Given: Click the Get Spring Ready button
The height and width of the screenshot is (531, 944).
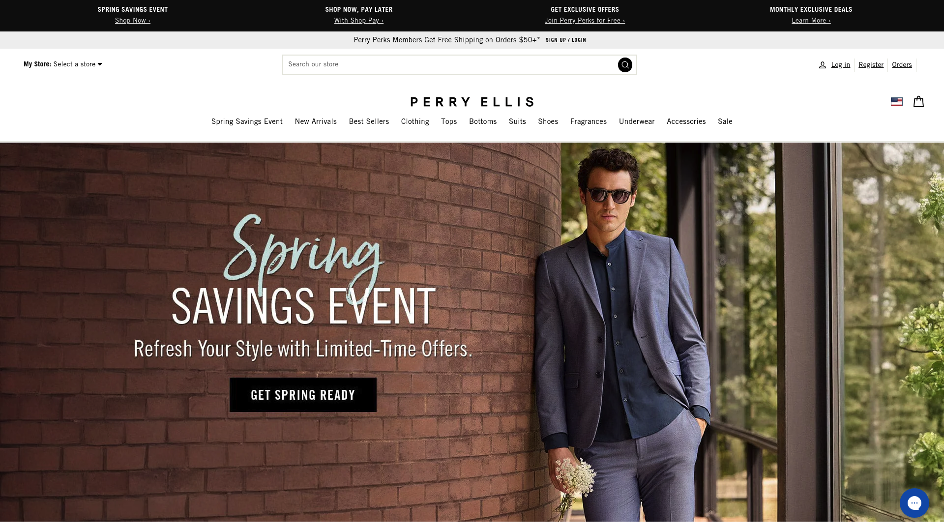Looking at the screenshot, I should tap(303, 395).
